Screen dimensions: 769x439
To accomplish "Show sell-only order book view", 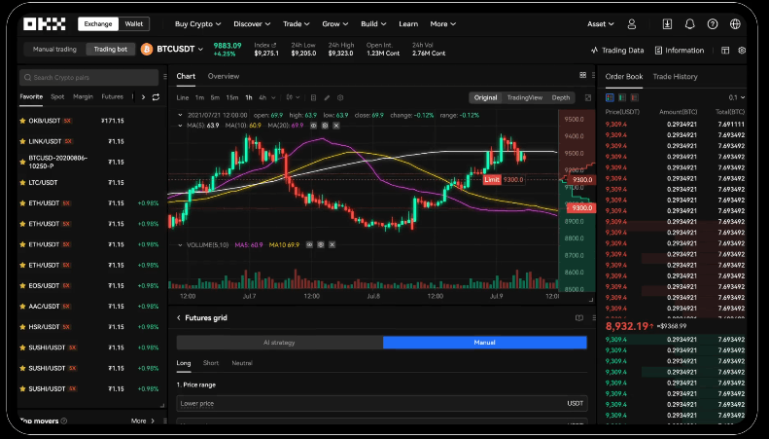I will 634,97.
